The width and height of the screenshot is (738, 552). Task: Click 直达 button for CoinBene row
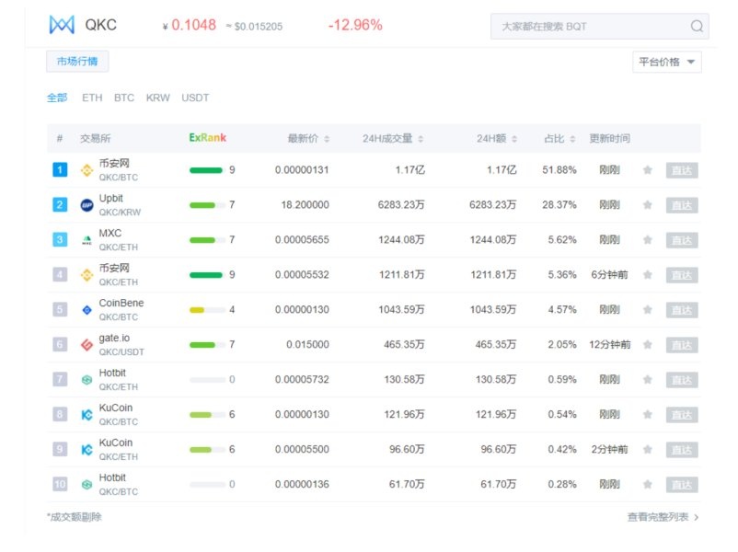coord(682,310)
